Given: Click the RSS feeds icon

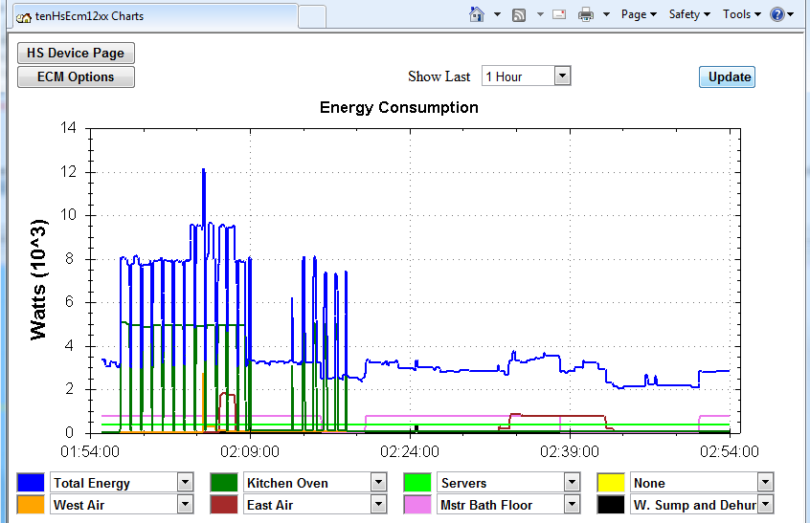Looking at the screenshot, I should [x=519, y=14].
